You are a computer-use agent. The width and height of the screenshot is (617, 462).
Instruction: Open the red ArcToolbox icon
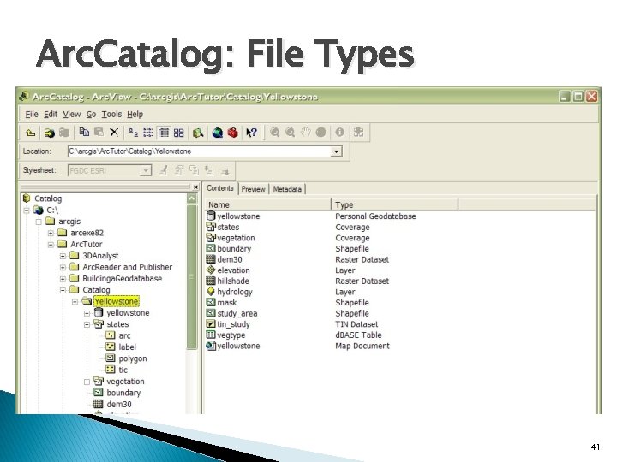pos(232,133)
